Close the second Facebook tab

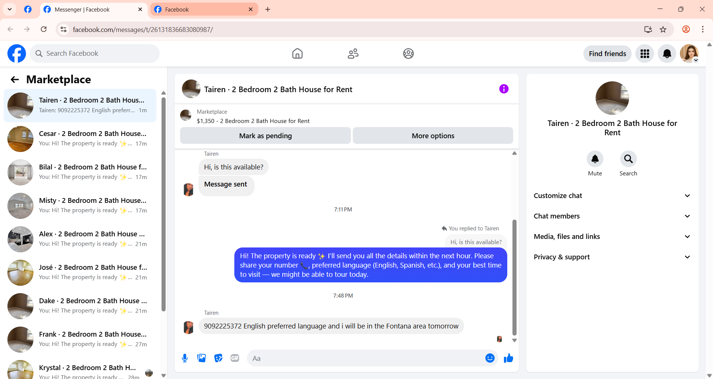point(251,10)
